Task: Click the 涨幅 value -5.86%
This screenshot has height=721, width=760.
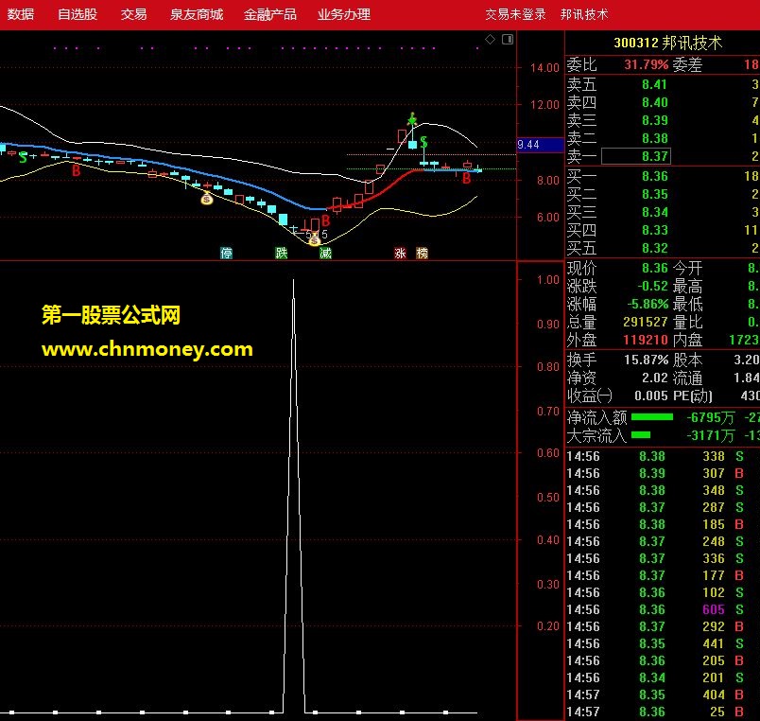Action: (648, 304)
